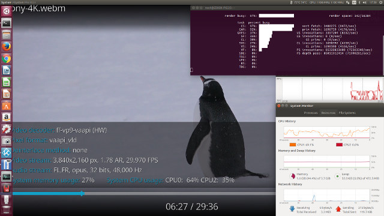
Task: Launch Terminal from the dock
Action: click(x=6, y=23)
